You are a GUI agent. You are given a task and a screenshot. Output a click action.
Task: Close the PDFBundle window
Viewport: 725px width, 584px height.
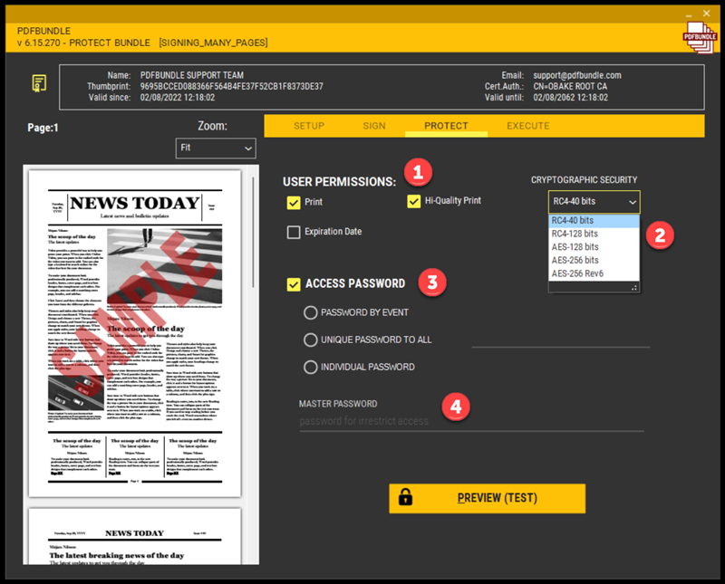pos(707,14)
